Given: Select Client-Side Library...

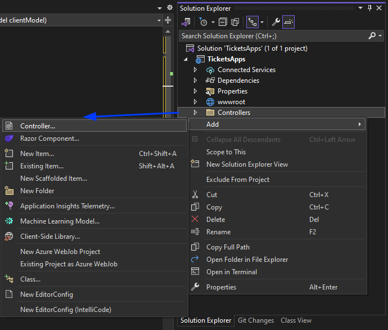Looking at the screenshot, I should [x=94, y=237].
